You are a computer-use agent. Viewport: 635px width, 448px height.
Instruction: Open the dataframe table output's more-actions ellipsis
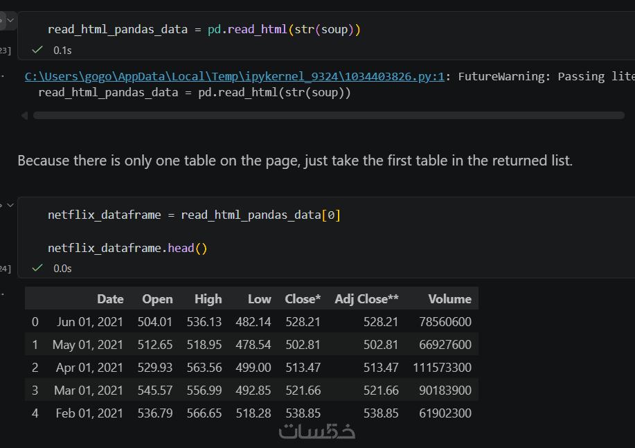pos(3,293)
